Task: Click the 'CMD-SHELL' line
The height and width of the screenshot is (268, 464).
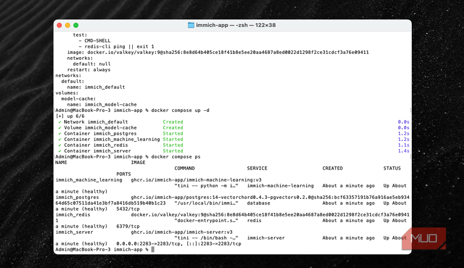Action: tap(97, 41)
